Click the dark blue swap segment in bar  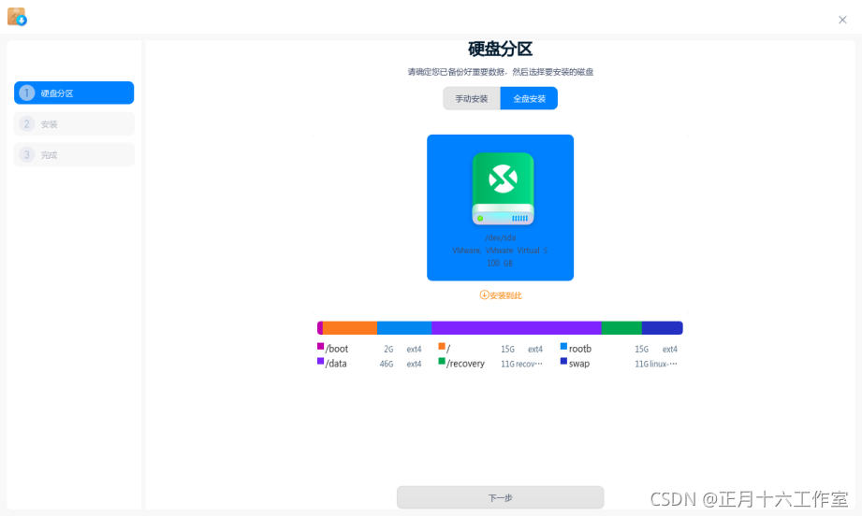(x=663, y=328)
